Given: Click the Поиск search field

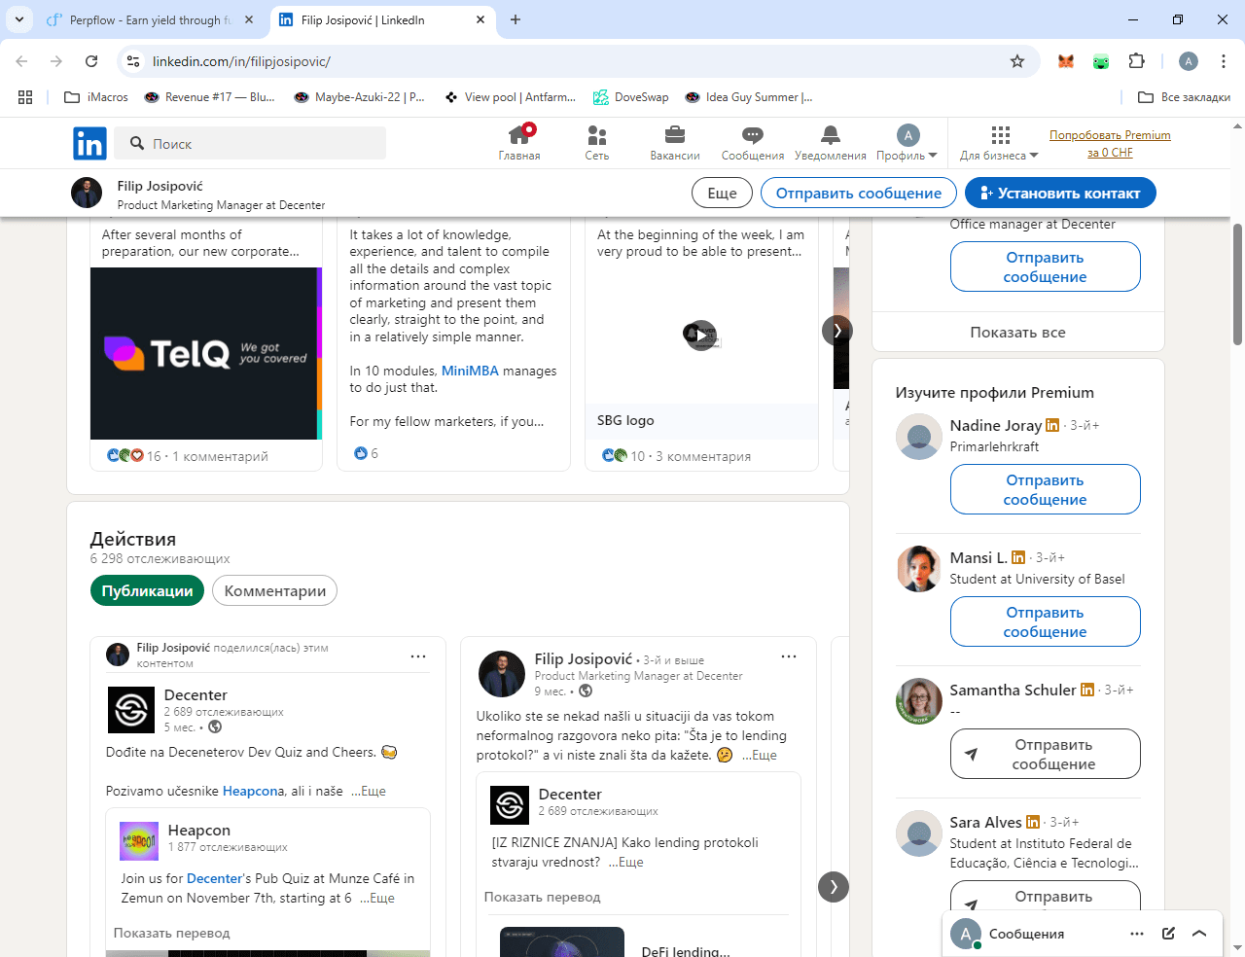Looking at the screenshot, I should [x=250, y=144].
